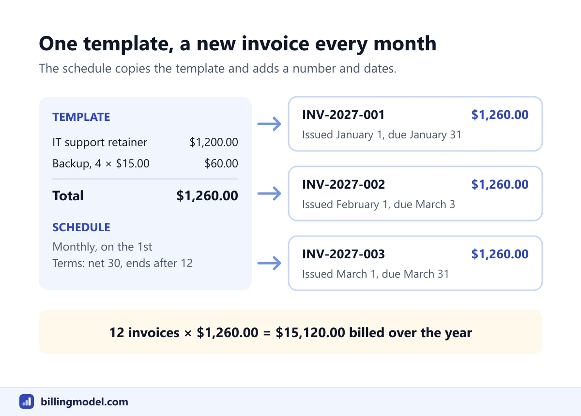Select the INV-2027-002 invoice card
This screenshot has height=416, width=581.
click(x=415, y=193)
